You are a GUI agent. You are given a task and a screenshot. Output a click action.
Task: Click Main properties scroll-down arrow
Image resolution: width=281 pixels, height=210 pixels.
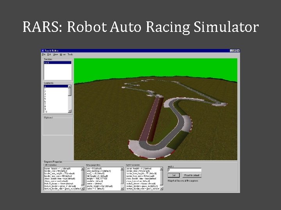122,188
